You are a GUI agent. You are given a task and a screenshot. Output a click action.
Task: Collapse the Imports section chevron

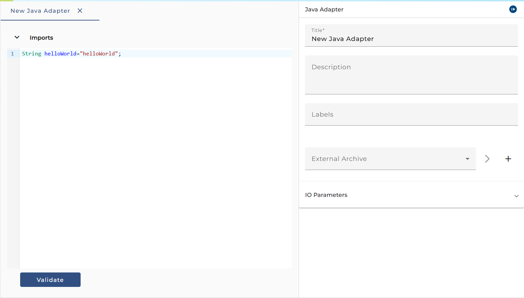click(17, 37)
